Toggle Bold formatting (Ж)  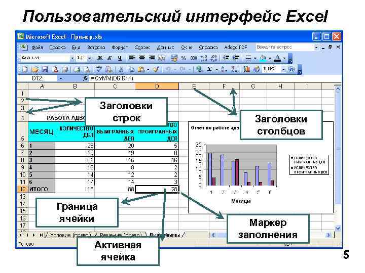[x=100, y=58]
